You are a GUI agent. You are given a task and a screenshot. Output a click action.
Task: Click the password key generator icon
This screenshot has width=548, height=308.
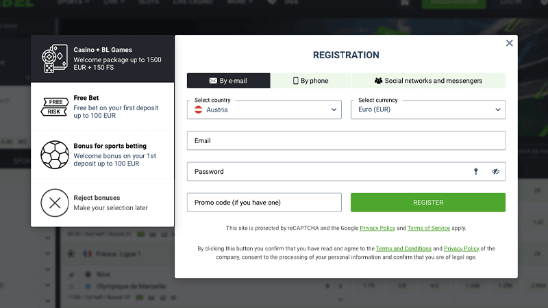point(475,172)
